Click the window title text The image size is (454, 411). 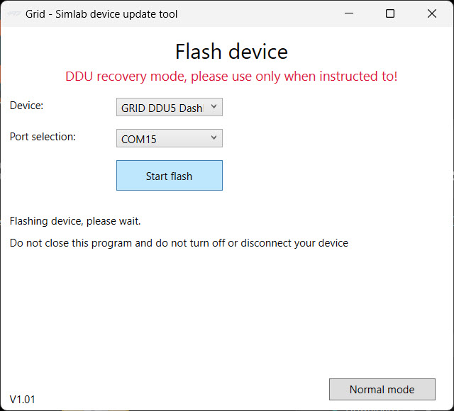pos(101,14)
